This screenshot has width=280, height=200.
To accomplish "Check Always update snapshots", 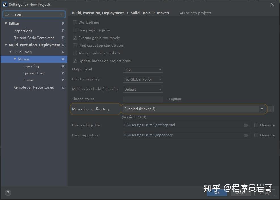I will [75, 53].
